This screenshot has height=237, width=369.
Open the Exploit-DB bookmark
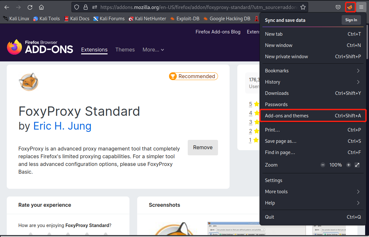185,19
